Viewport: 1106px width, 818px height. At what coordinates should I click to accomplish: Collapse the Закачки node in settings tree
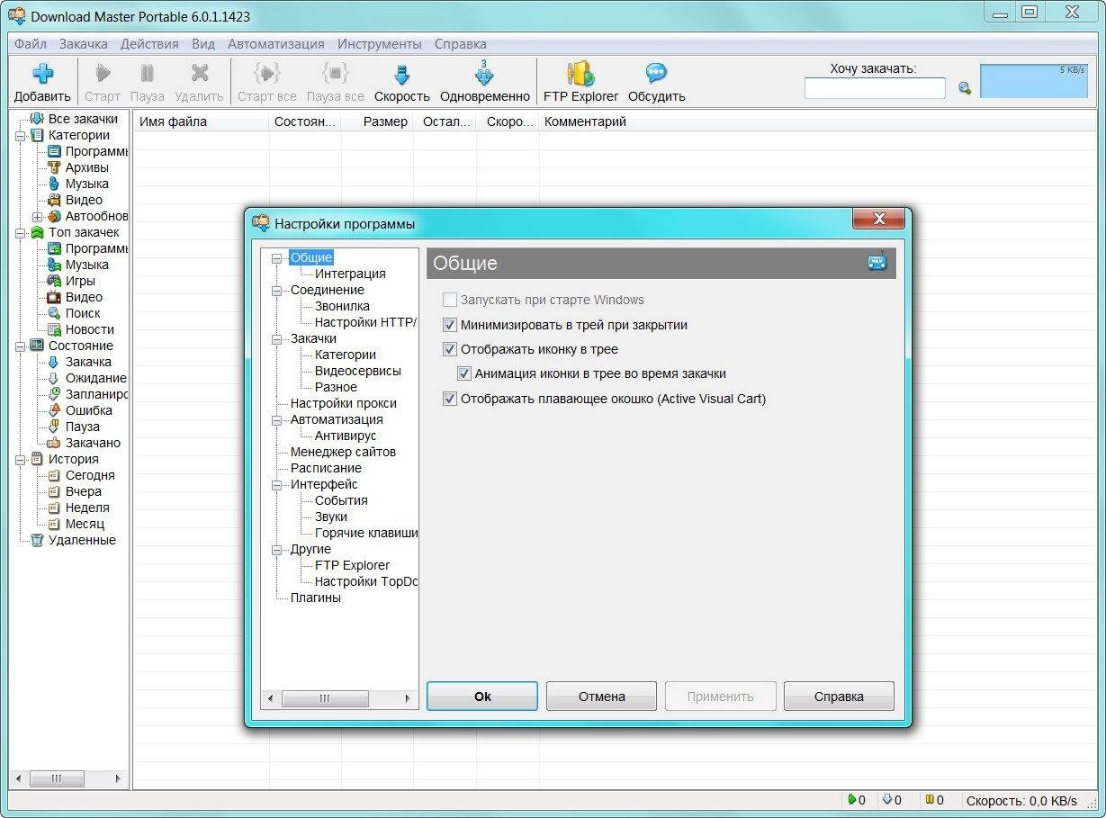[277, 339]
